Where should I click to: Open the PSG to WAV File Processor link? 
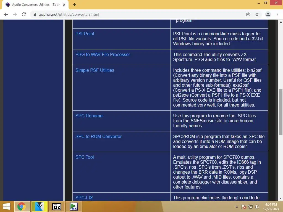tap(103, 54)
